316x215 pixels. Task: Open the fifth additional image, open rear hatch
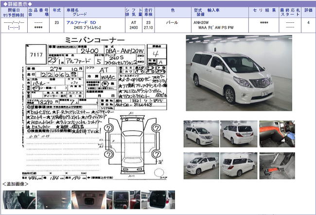[x=158, y=199]
